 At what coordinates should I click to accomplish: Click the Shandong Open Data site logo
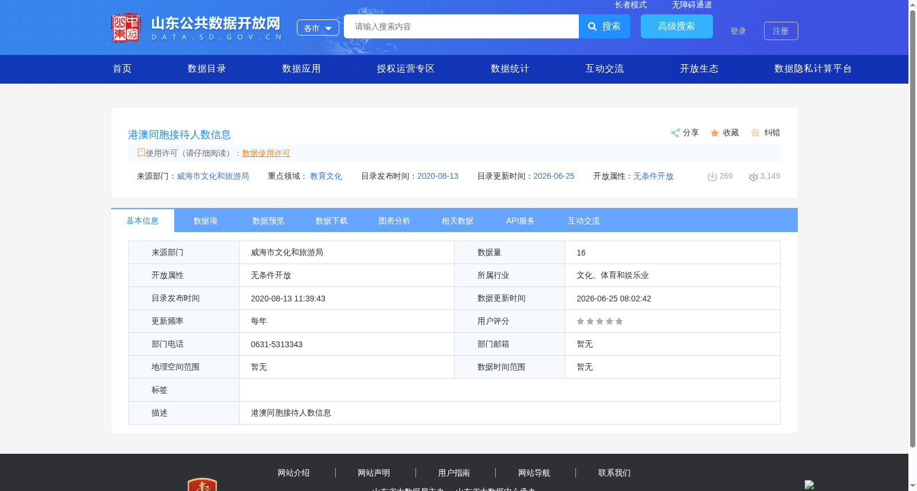tap(197, 28)
